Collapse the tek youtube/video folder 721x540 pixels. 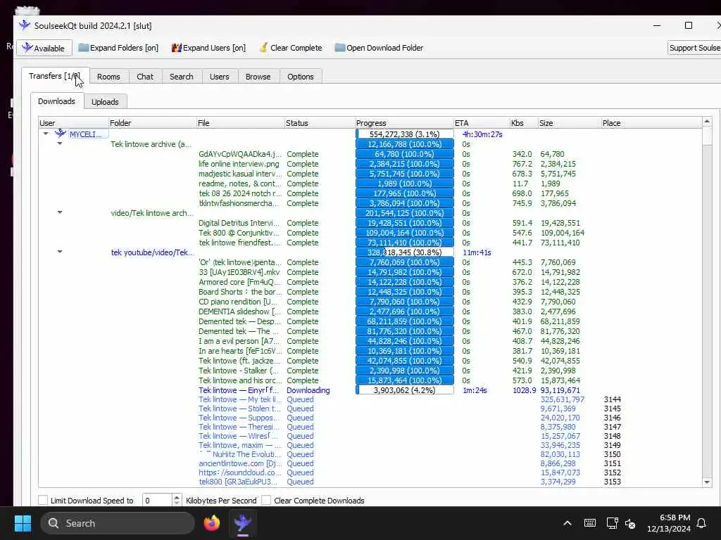click(60, 252)
